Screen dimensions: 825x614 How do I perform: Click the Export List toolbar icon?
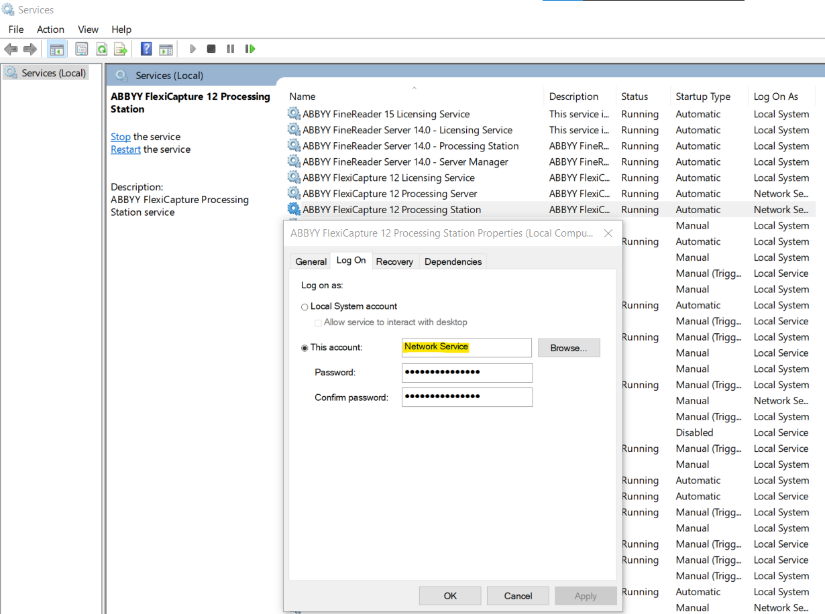(121, 49)
